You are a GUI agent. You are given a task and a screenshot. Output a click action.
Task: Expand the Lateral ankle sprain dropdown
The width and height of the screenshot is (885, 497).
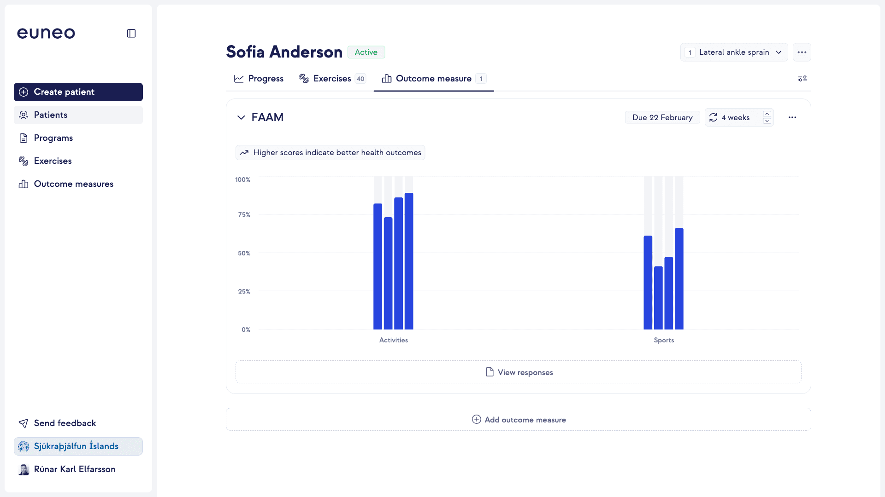779,52
